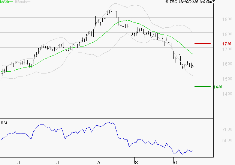This screenshot has width=235, height=165.
Task: Click the green 1435 support level value
Action: pyautogui.click(x=218, y=87)
